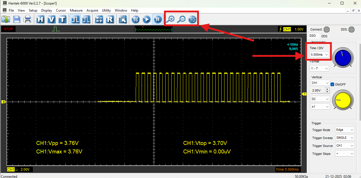The height and width of the screenshot is (178, 361).
Task: Pause acquisition with the pause icon
Action: click(157, 19)
